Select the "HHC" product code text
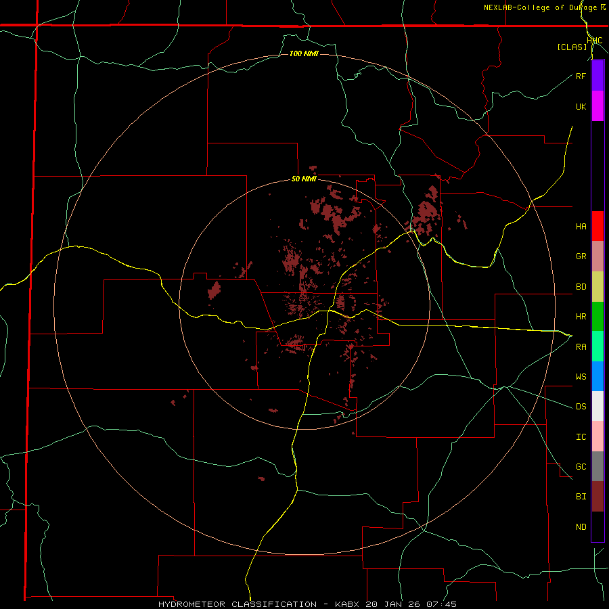The width and height of the screenshot is (609, 609). tap(595, 41)
